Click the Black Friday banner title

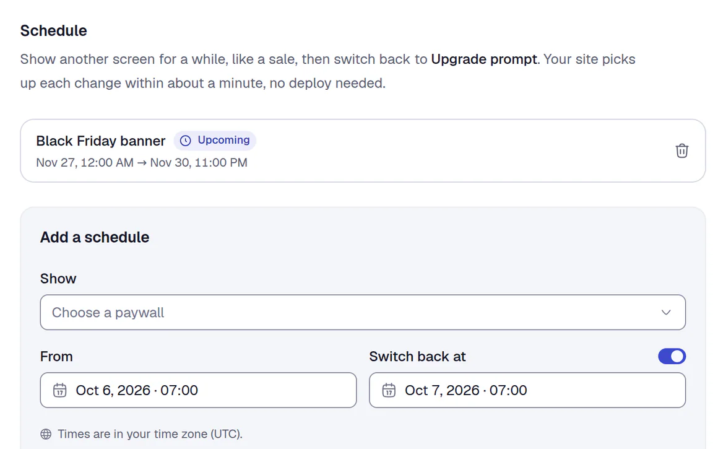tap(101, 141)
